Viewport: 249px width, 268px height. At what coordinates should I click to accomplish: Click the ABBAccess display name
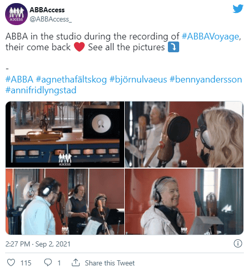[47, 10]
